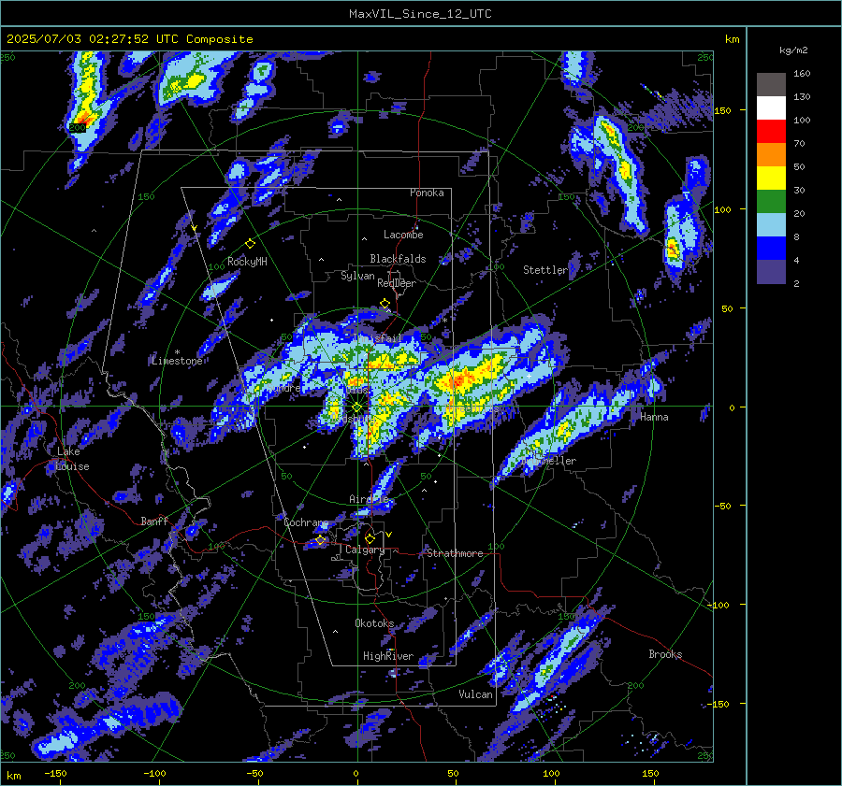Click the Cochrane city label
Screen dimensions: 842x786
[x=306, y=522]
